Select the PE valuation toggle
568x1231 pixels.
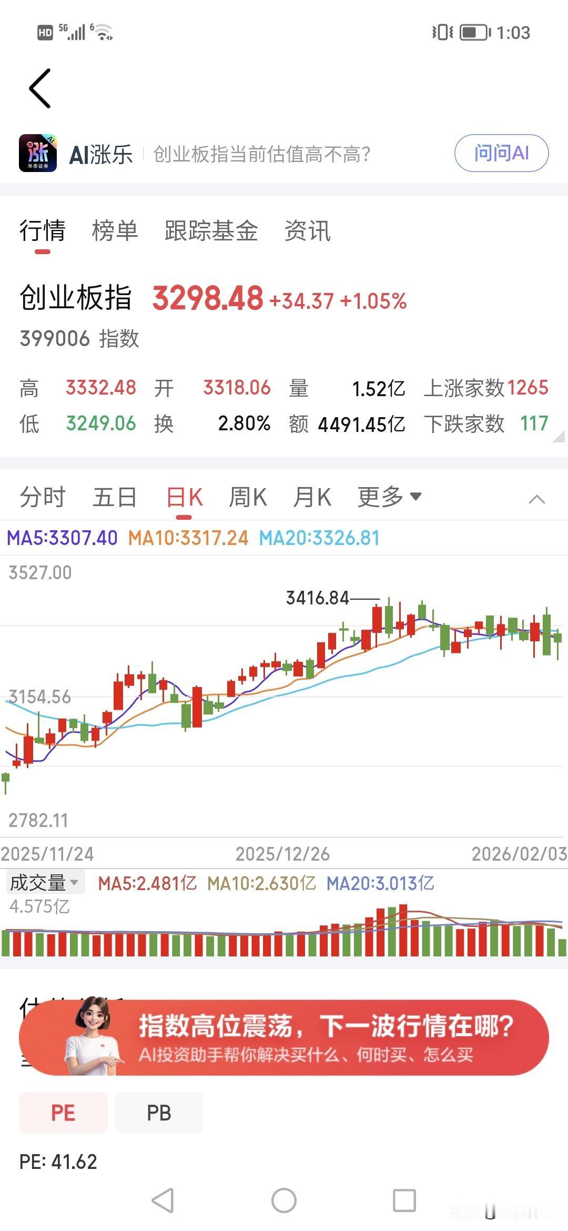[x=63, y=1113]
